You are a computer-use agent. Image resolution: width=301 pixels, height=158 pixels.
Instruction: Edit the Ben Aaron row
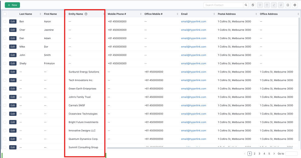13,22
